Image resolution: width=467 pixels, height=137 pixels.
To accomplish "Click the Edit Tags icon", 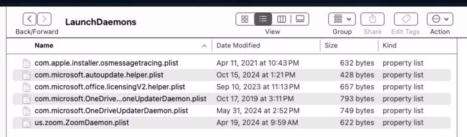I will click(405, 20).
